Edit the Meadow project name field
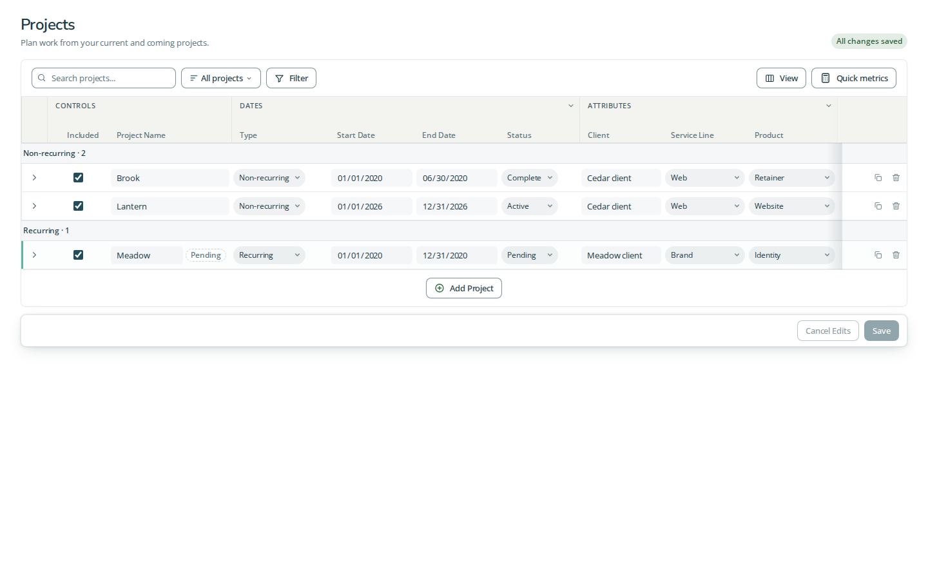Image resolution: width=928 pixels, height=580 pixels. (x=147, y=255)
